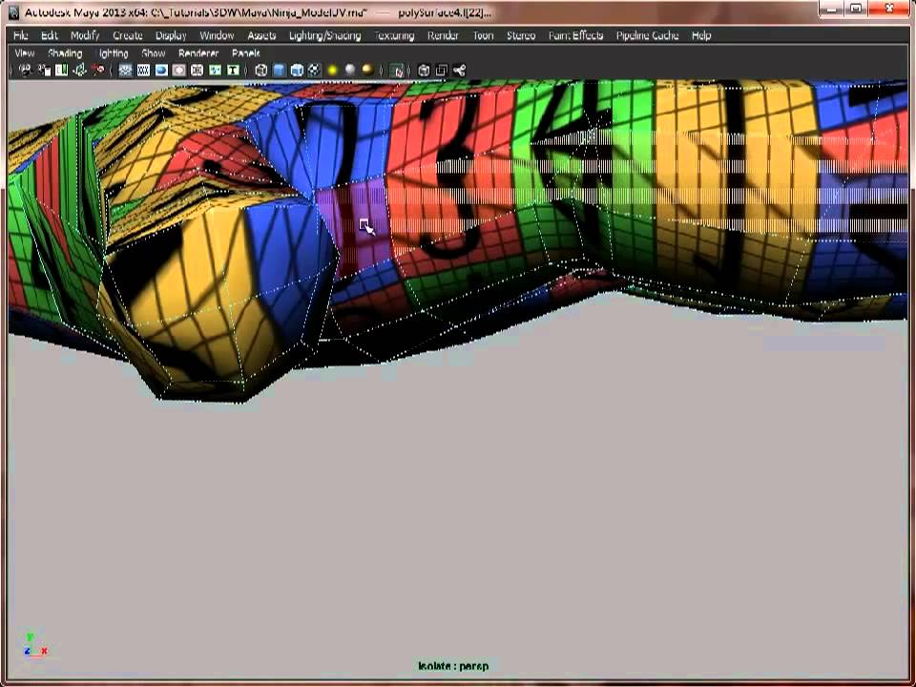
Task: Open the Camera Attributes icon
Action: [44, 71]
